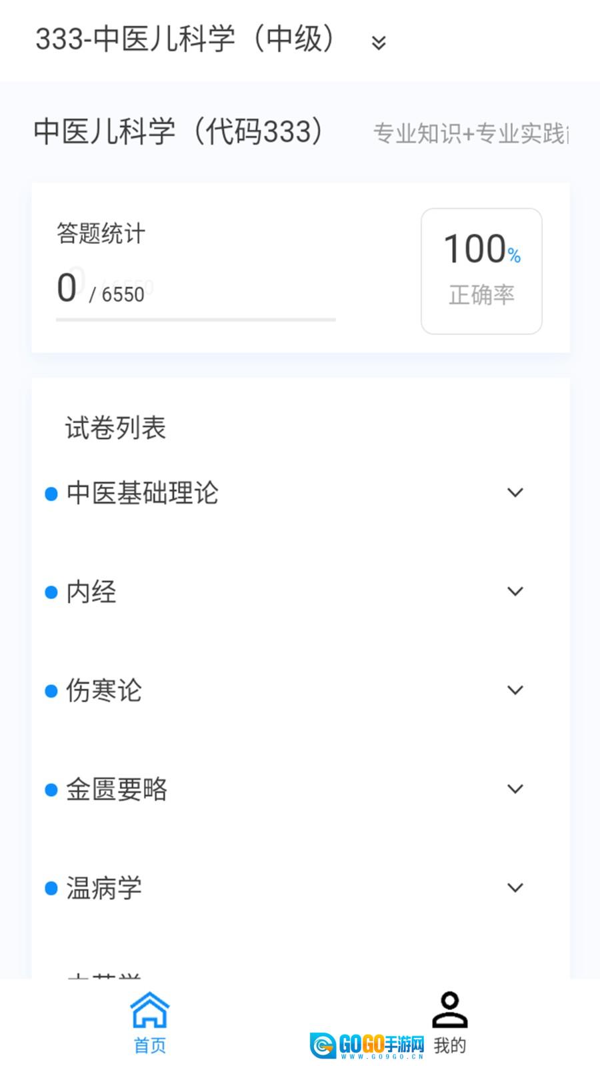This screenshot has width=600, height=1066.
Task: Tap double-chevron icon beside course title
Action: point(379,43)
